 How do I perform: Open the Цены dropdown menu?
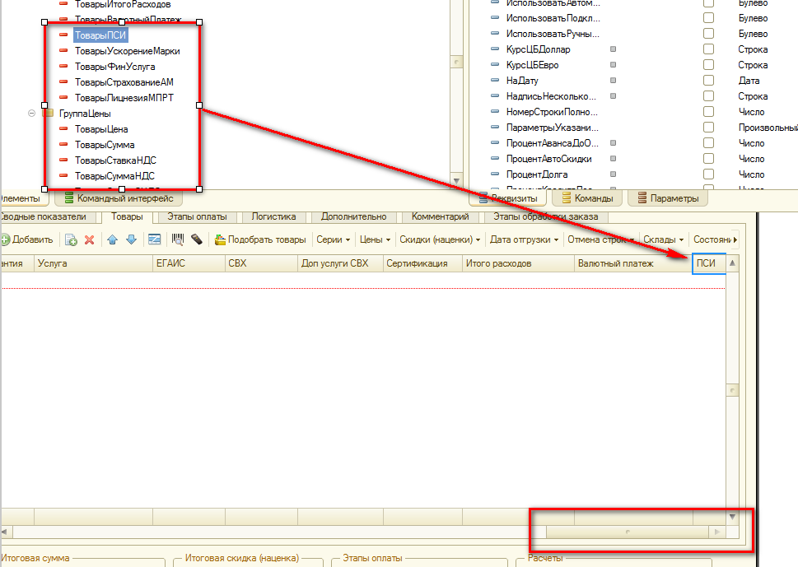pyautogui.click(x=375, y=239)
